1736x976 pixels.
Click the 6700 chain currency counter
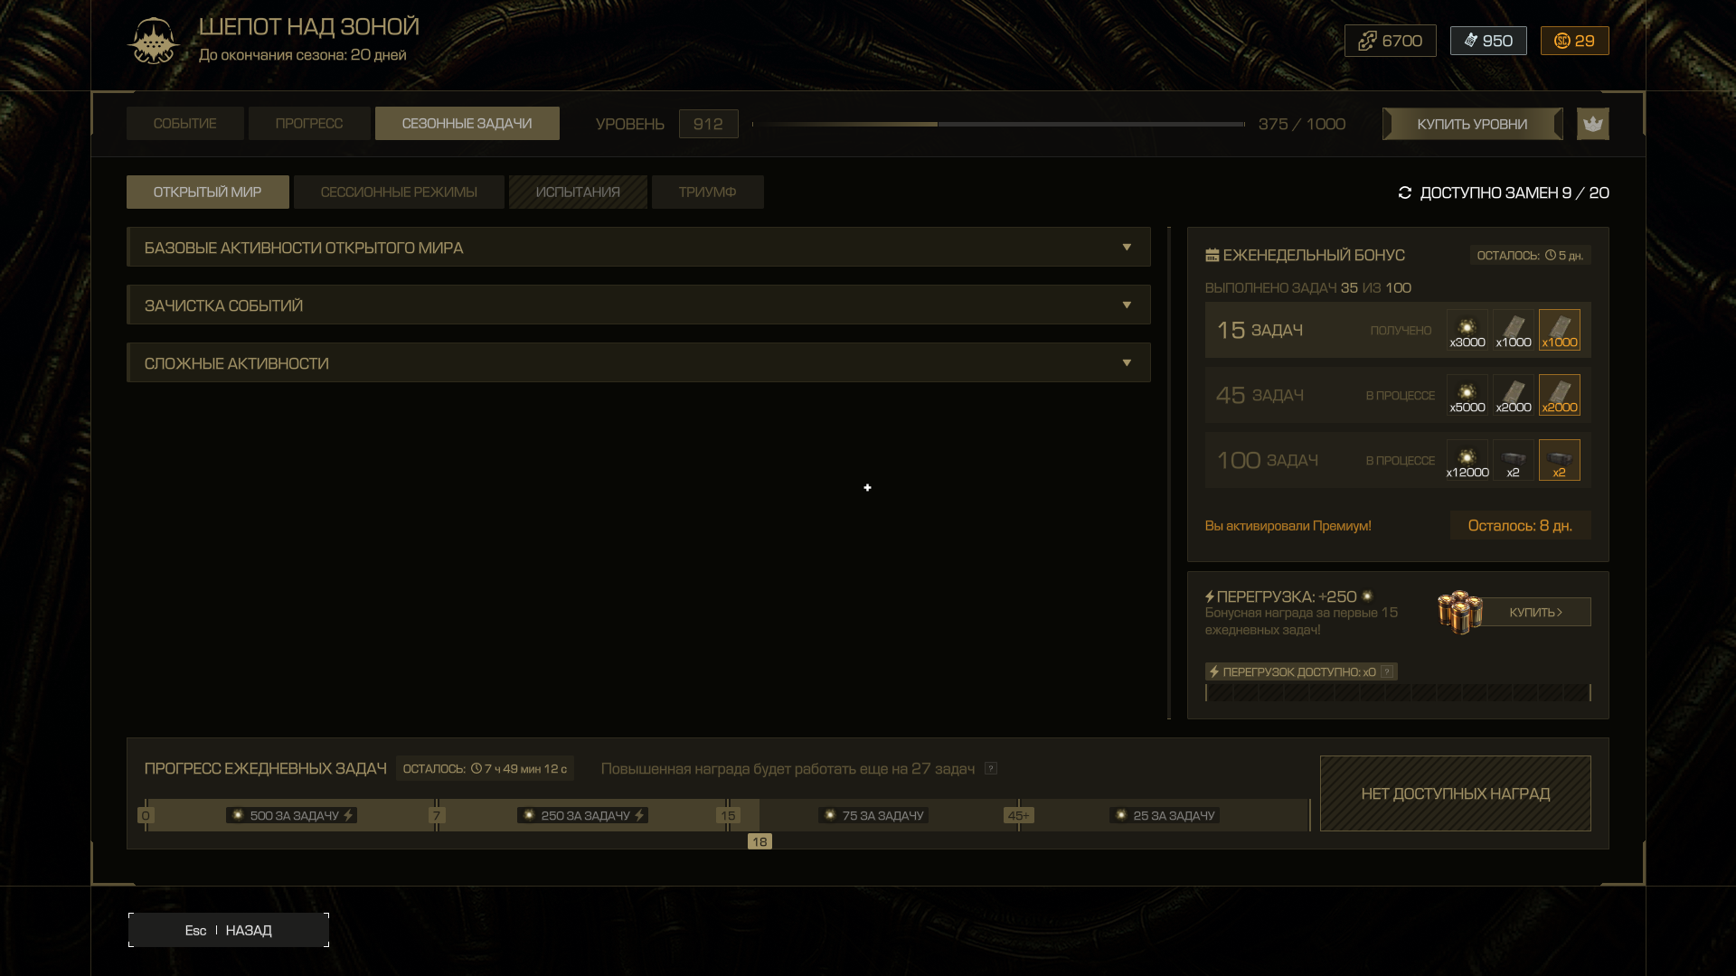(1390, 41)
